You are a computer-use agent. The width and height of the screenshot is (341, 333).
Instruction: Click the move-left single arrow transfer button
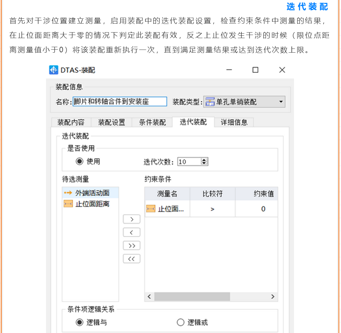pos(131,232)
